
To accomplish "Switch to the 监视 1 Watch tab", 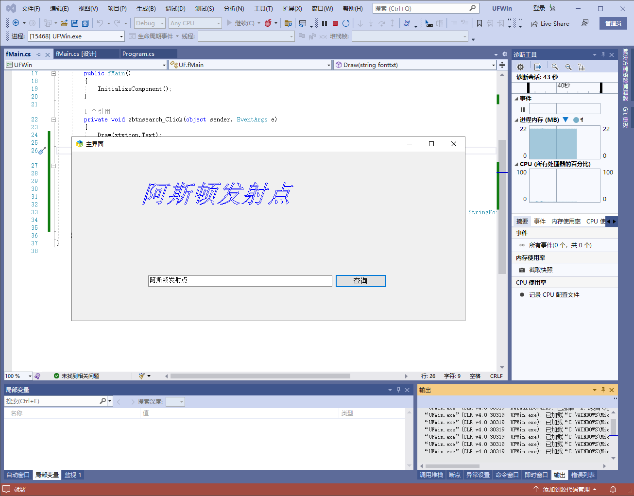I will [73, 475].
